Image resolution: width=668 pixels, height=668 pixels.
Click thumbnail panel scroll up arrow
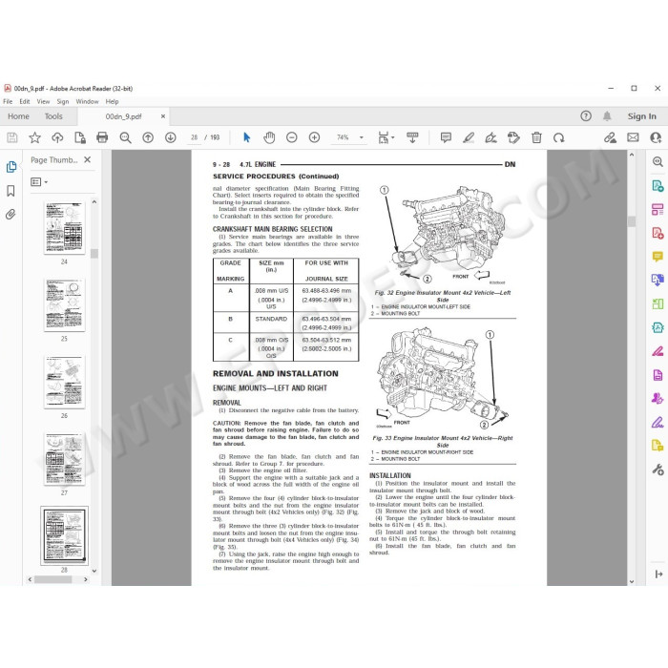(94, 202)
